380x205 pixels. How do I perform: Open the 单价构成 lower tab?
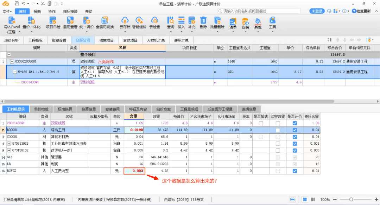pyautogui.click(x=41, y=109)
